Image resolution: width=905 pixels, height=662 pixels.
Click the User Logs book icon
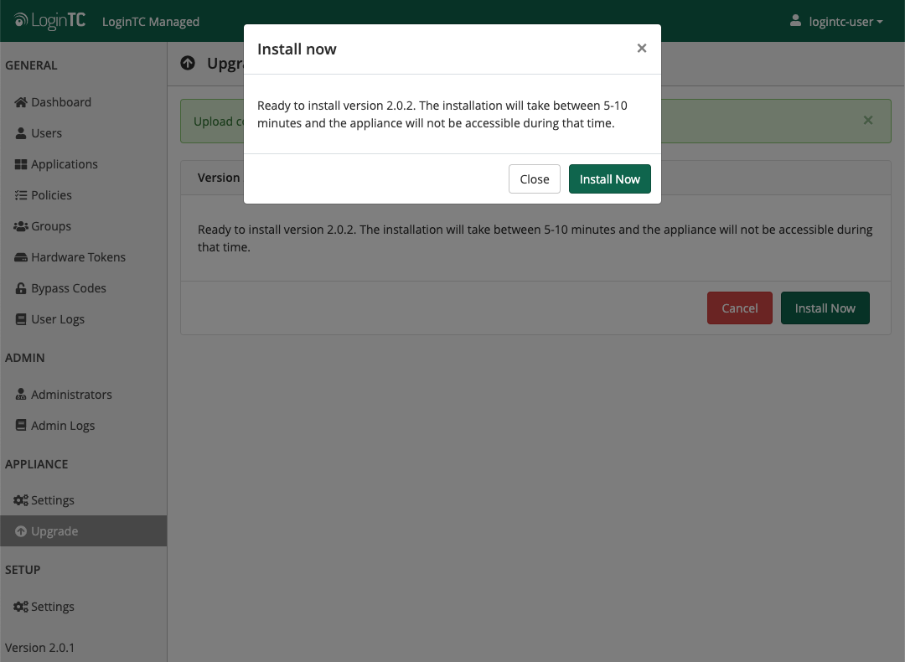click(x=21, y=319)
